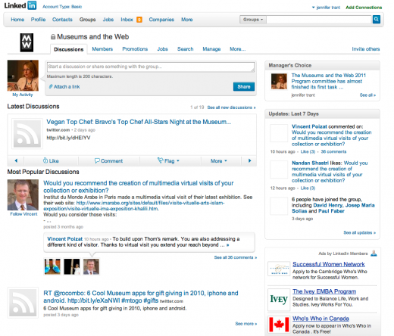Open Successful Women Network ad title

329,264
